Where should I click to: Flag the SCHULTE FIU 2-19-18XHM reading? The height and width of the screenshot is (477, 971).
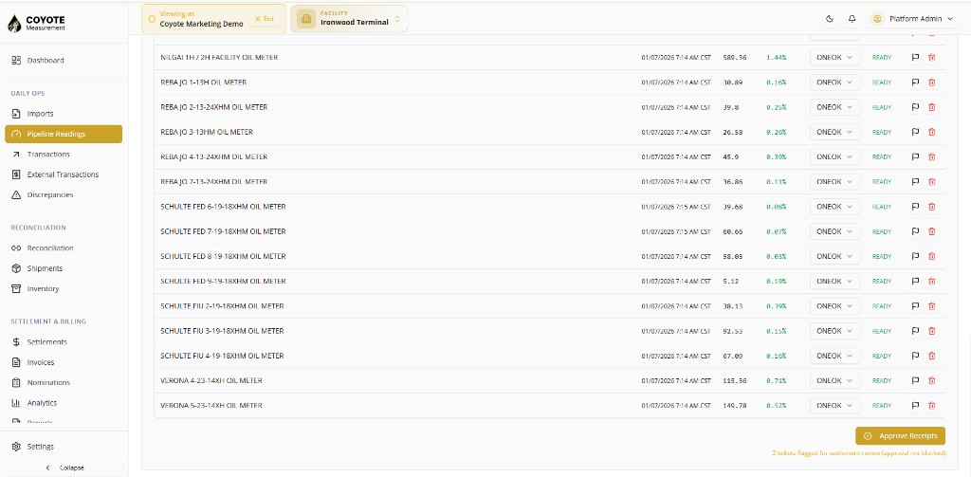pos(915,306)
